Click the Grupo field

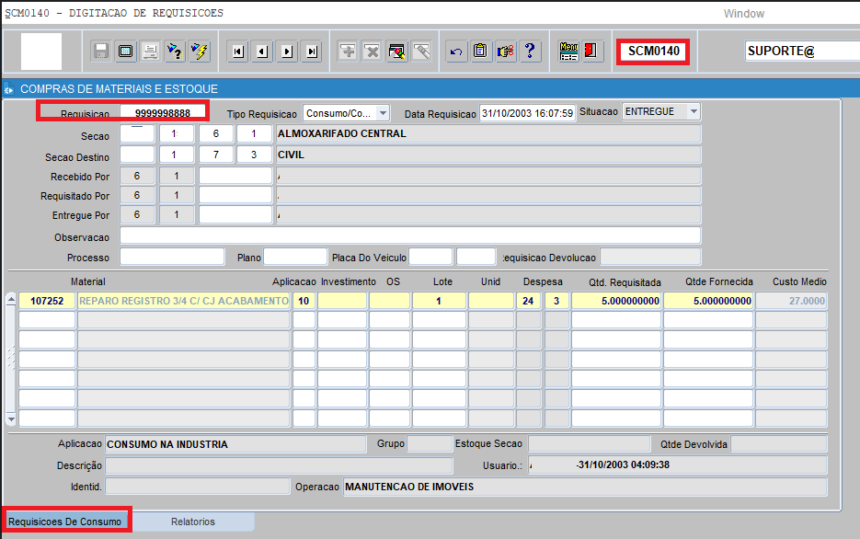(430, 443)
